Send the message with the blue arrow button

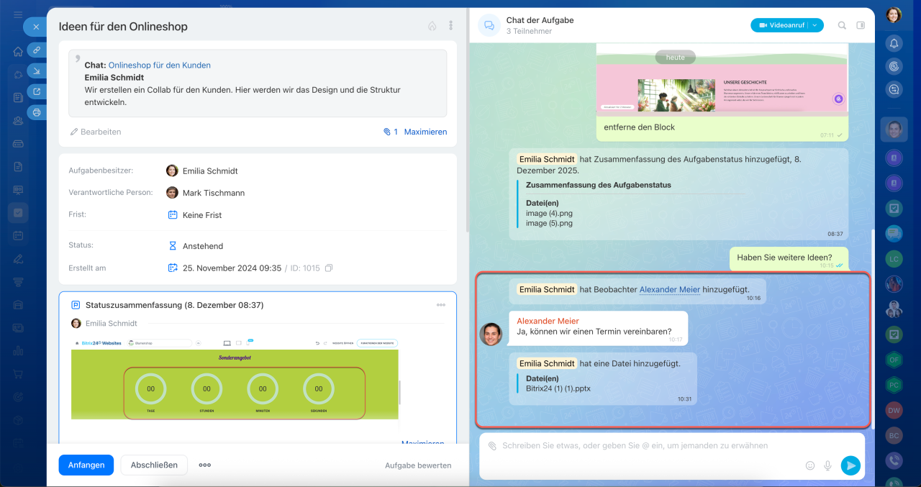tap(850, 465)
